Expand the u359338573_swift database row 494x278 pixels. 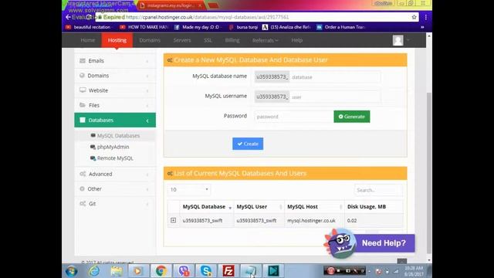tap(173, 220)
